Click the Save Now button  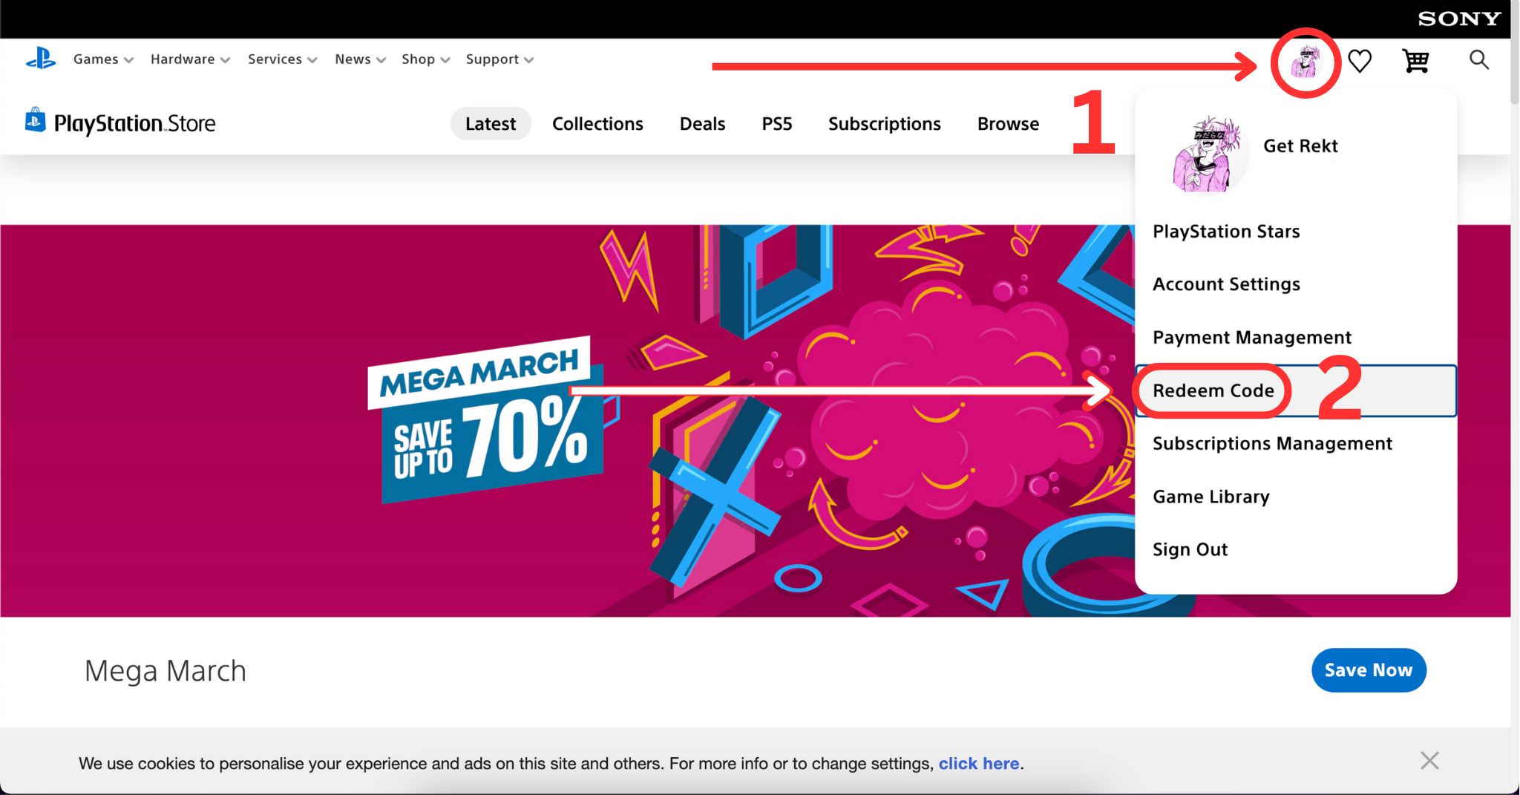1369,670
